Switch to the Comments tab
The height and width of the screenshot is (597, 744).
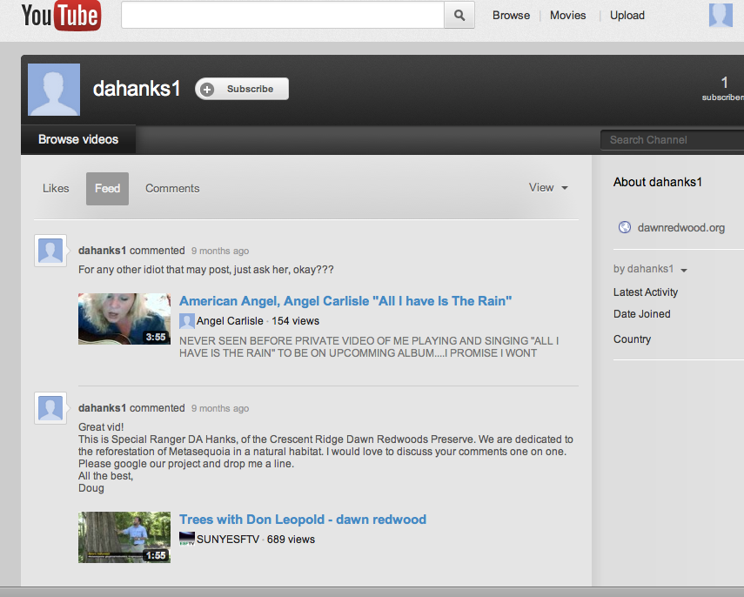coord(172,189)
